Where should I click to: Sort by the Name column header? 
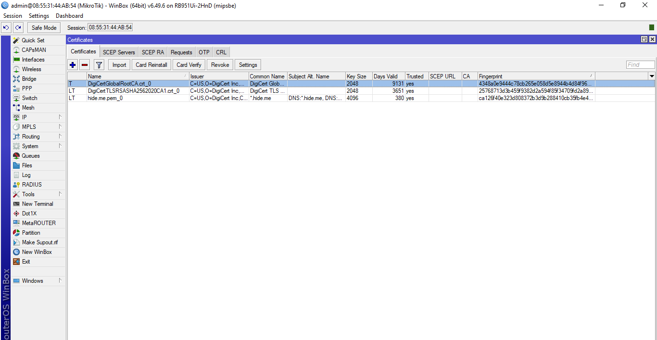(138, 76)
